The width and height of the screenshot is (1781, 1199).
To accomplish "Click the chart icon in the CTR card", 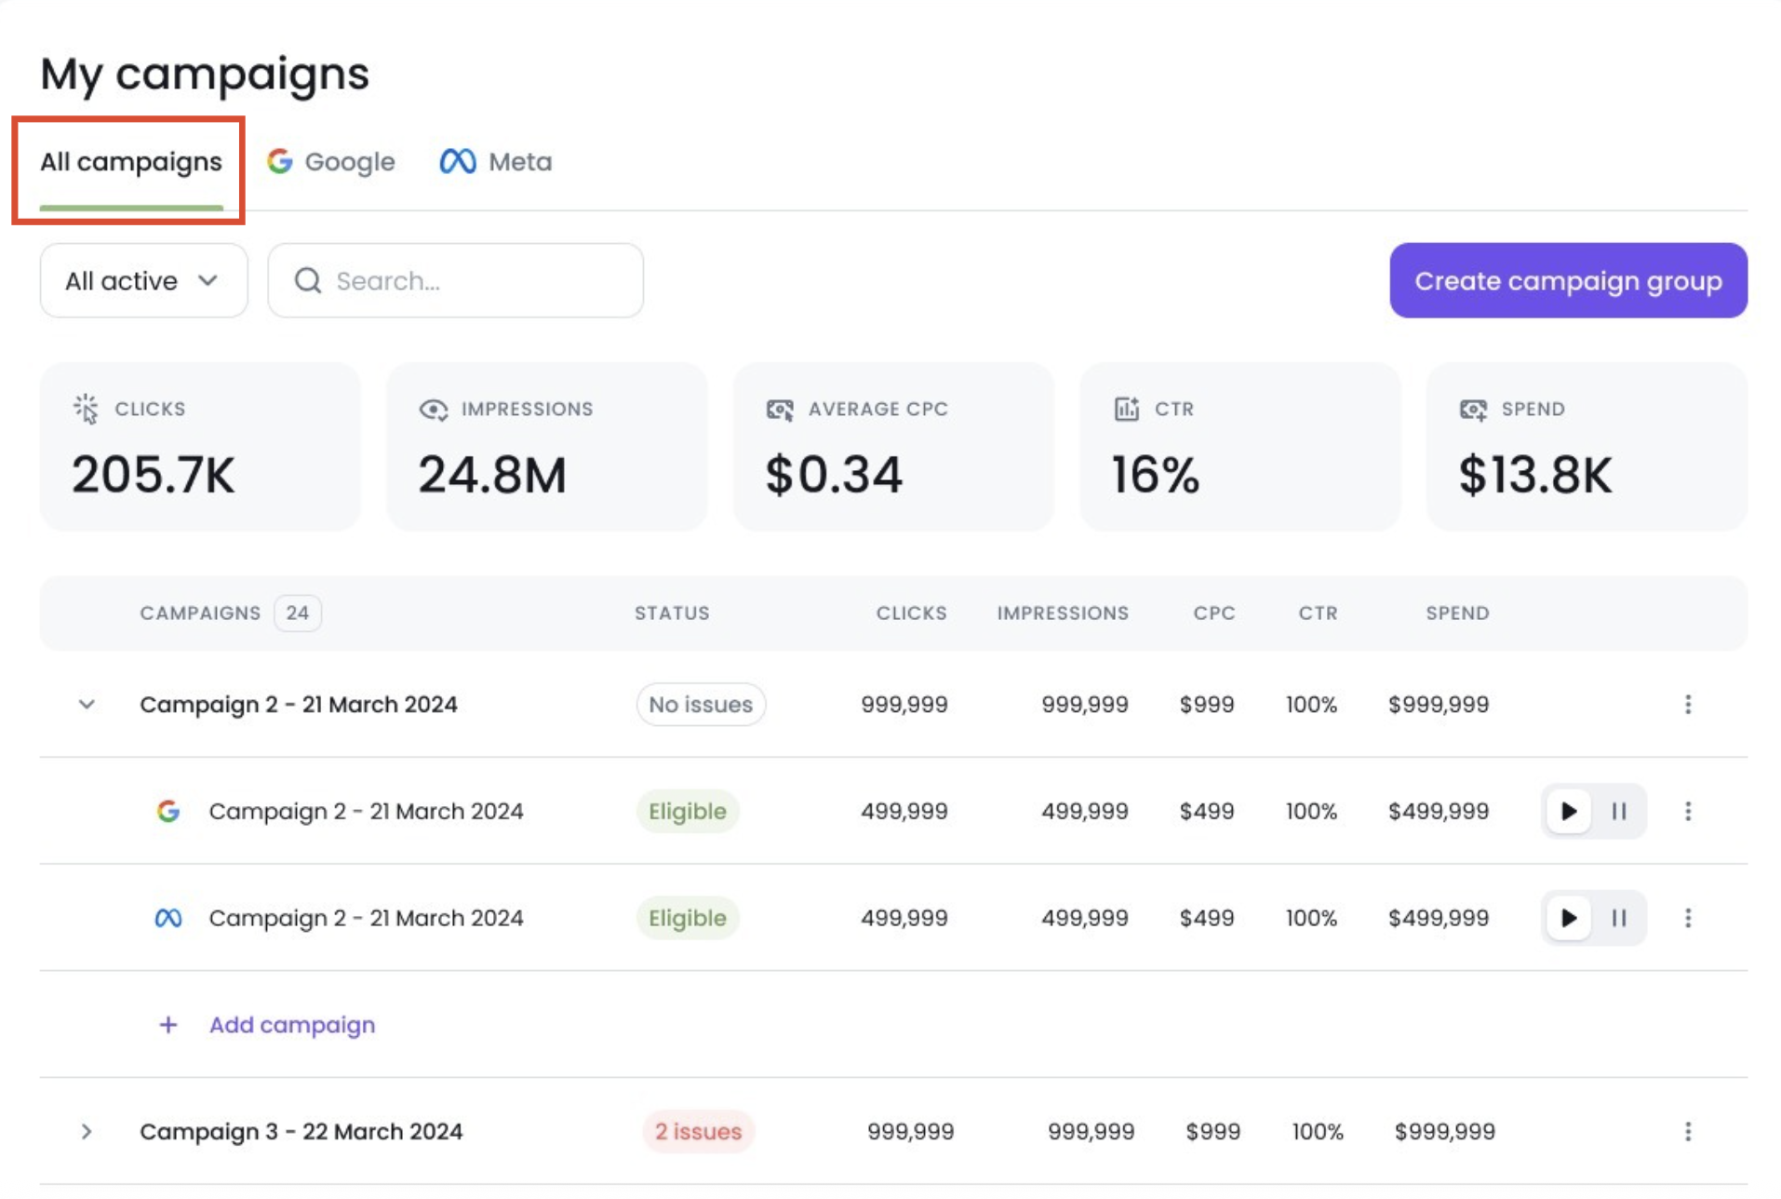I will pos(1126,408).
